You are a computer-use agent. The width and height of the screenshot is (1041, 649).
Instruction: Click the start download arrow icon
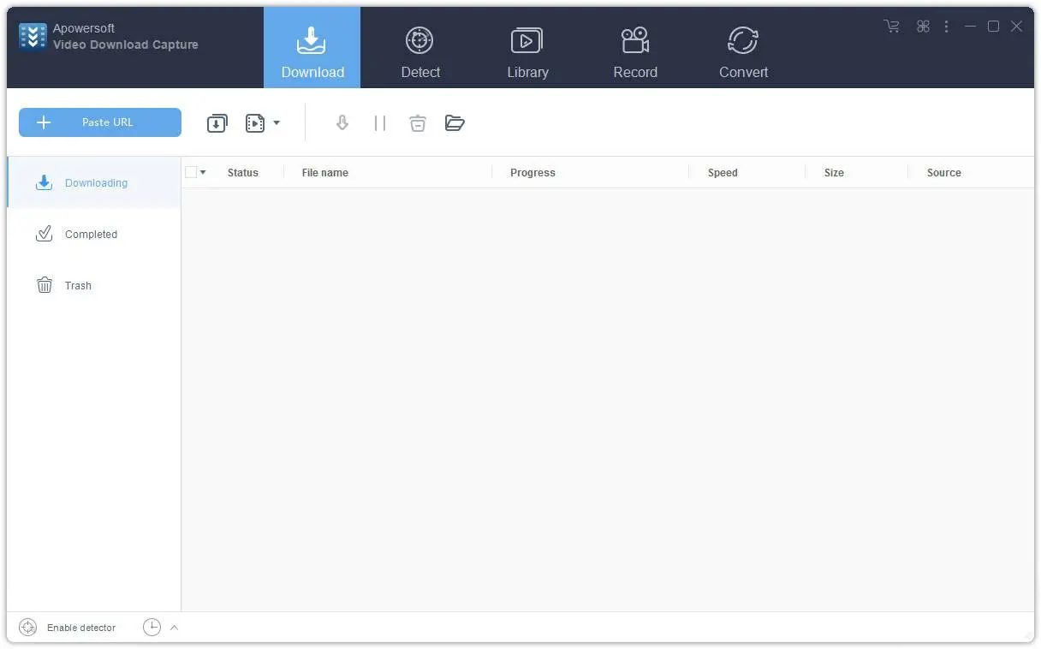(x=342, y=122)
